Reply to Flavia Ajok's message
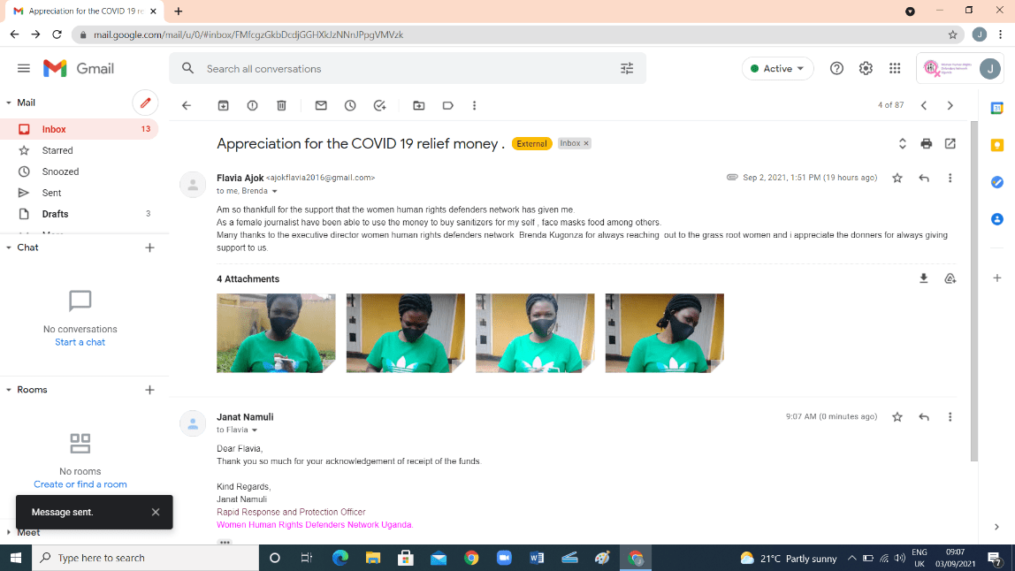This screenshot has height=571, width=1015. pos(924,178)
